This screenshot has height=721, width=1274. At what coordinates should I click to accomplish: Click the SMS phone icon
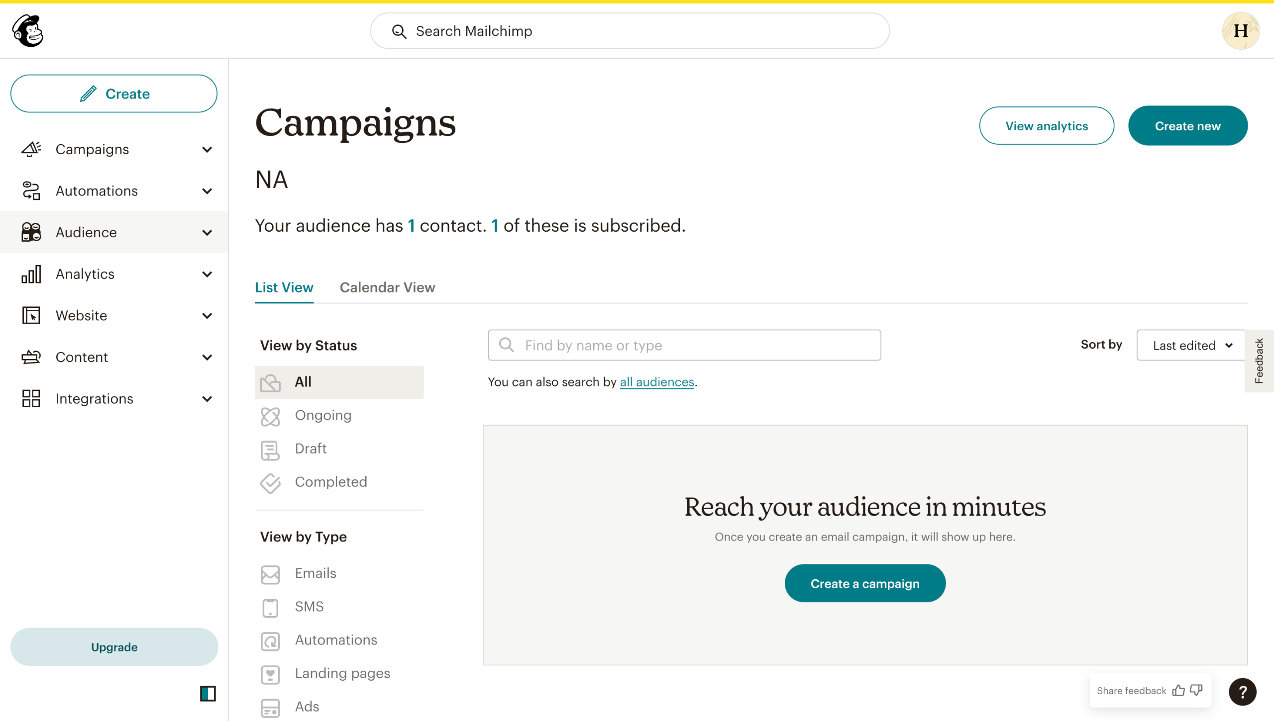[x=270, y=608]
